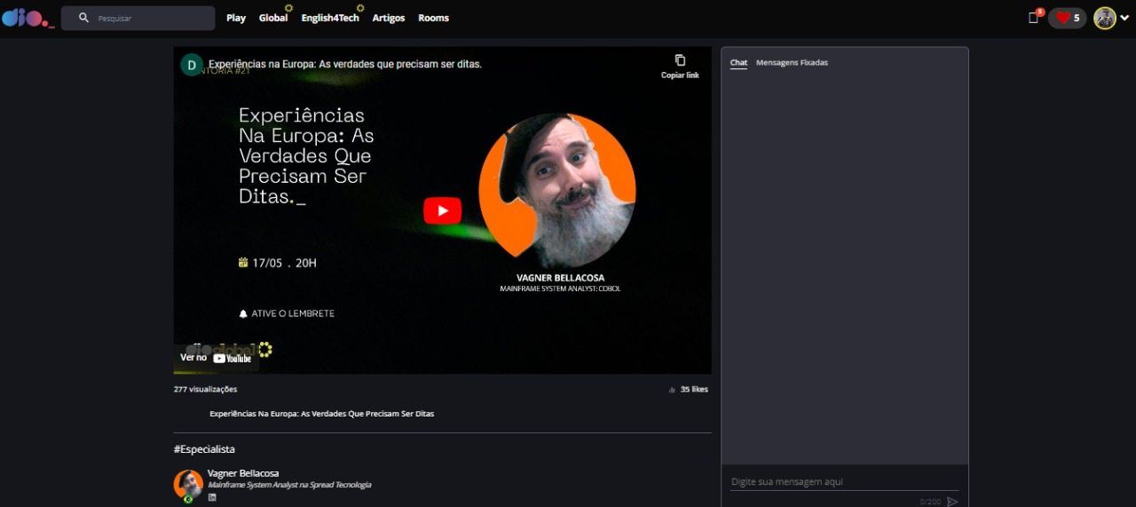Click the red heart lives counter
The image size is (1136, 507).
pyautogui.click(x=1067, y=18)
